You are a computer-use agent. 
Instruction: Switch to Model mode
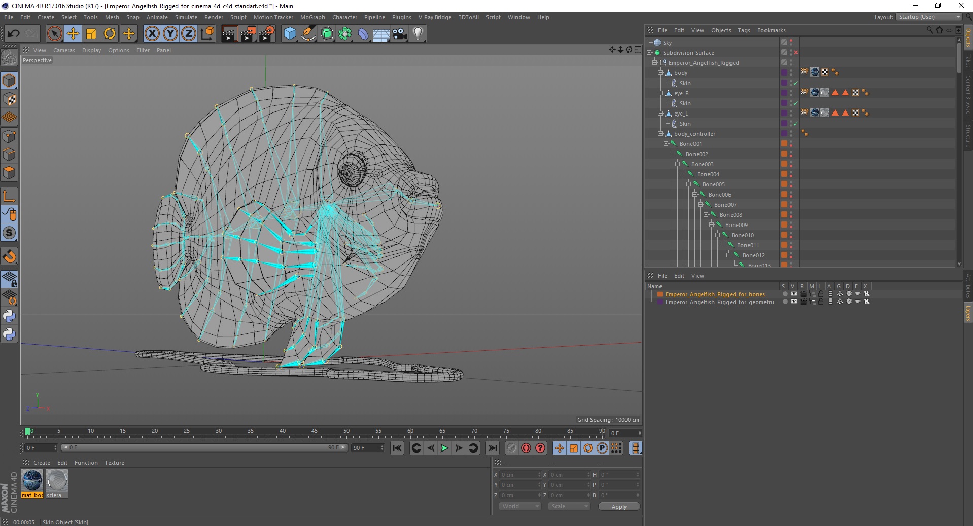9,81
